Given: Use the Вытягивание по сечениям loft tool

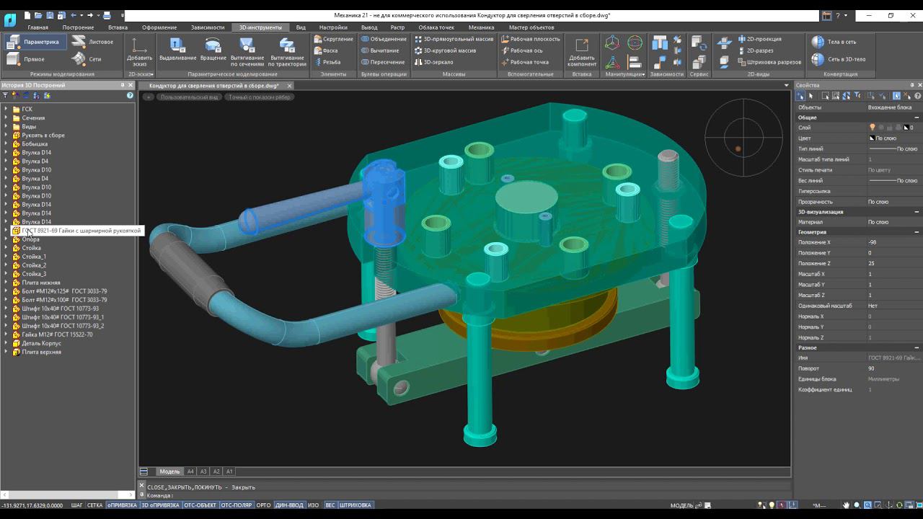Looking at the screenshot, I should click(247, 51).
